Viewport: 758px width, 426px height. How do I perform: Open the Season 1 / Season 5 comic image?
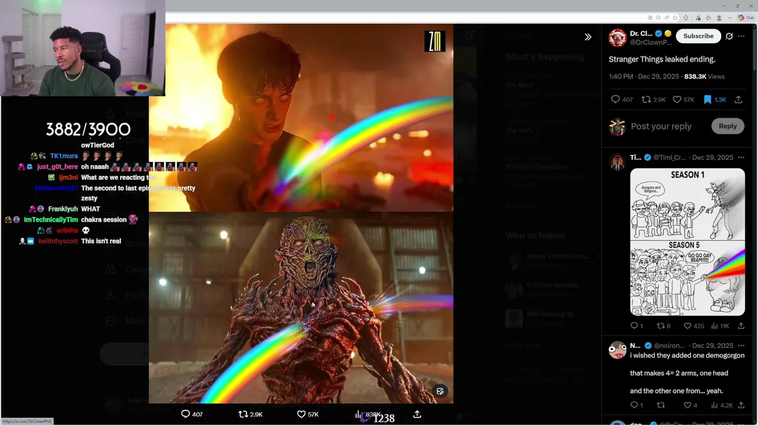click(688, 242)
